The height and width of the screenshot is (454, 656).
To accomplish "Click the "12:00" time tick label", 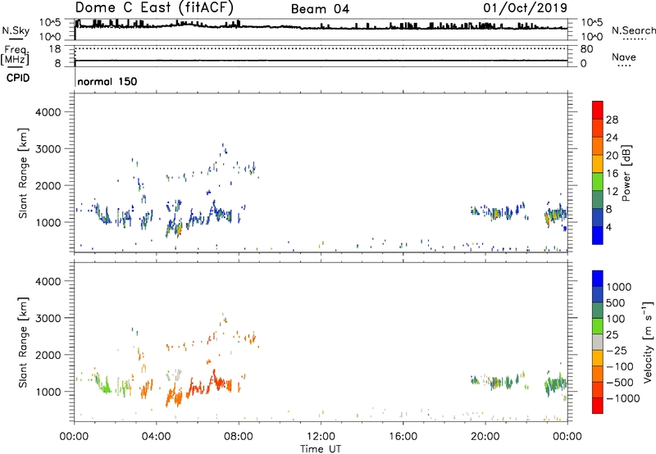I will pyautogui.click(x=321, y=437).
